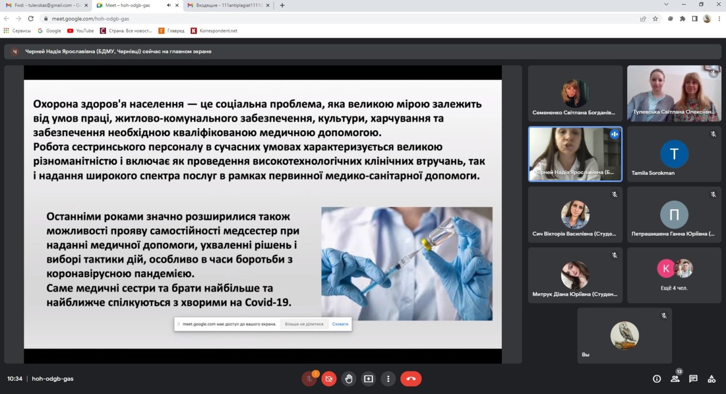Open more options three-dot menu

coord(388,379)
